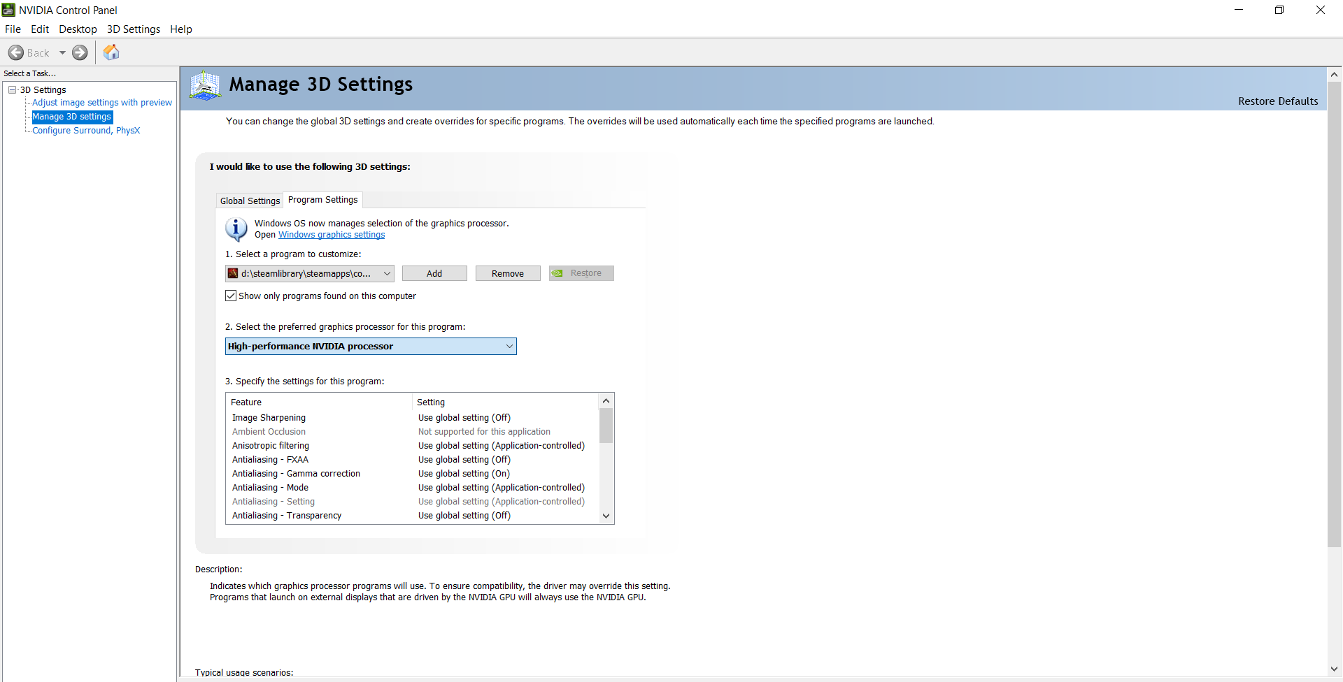1343x682 pixels.
Task: Click the Feature column header
Action: coord(320,402)
